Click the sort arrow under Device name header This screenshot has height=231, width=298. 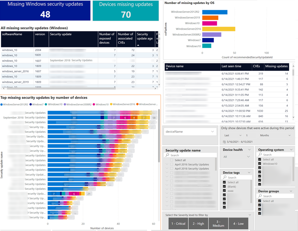tap(167, 69)
